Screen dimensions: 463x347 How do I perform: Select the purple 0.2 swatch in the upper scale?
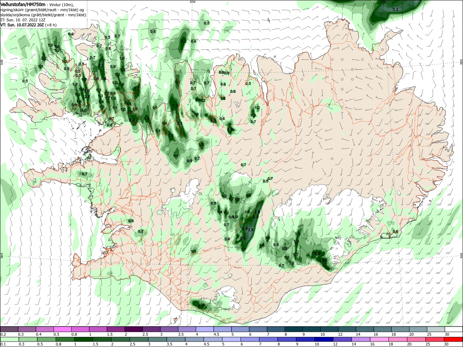pyautogui.click(x=9, y=329)
